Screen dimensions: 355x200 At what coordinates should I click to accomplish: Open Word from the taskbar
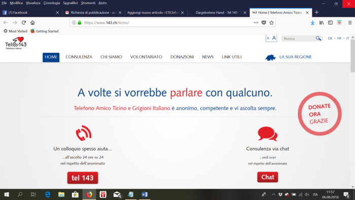145,194
